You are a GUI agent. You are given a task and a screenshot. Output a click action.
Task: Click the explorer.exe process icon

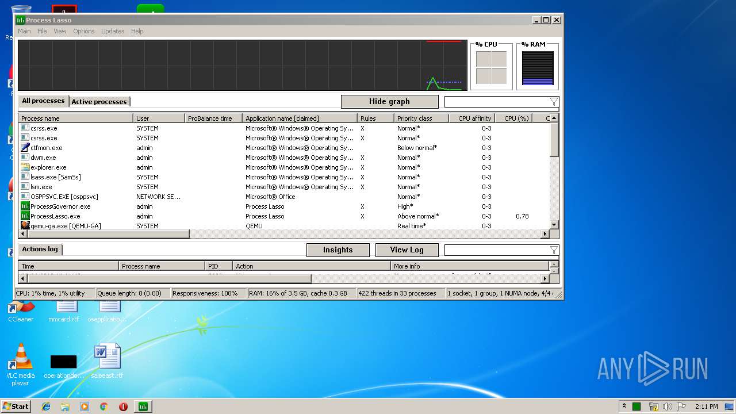coord(25,167)
